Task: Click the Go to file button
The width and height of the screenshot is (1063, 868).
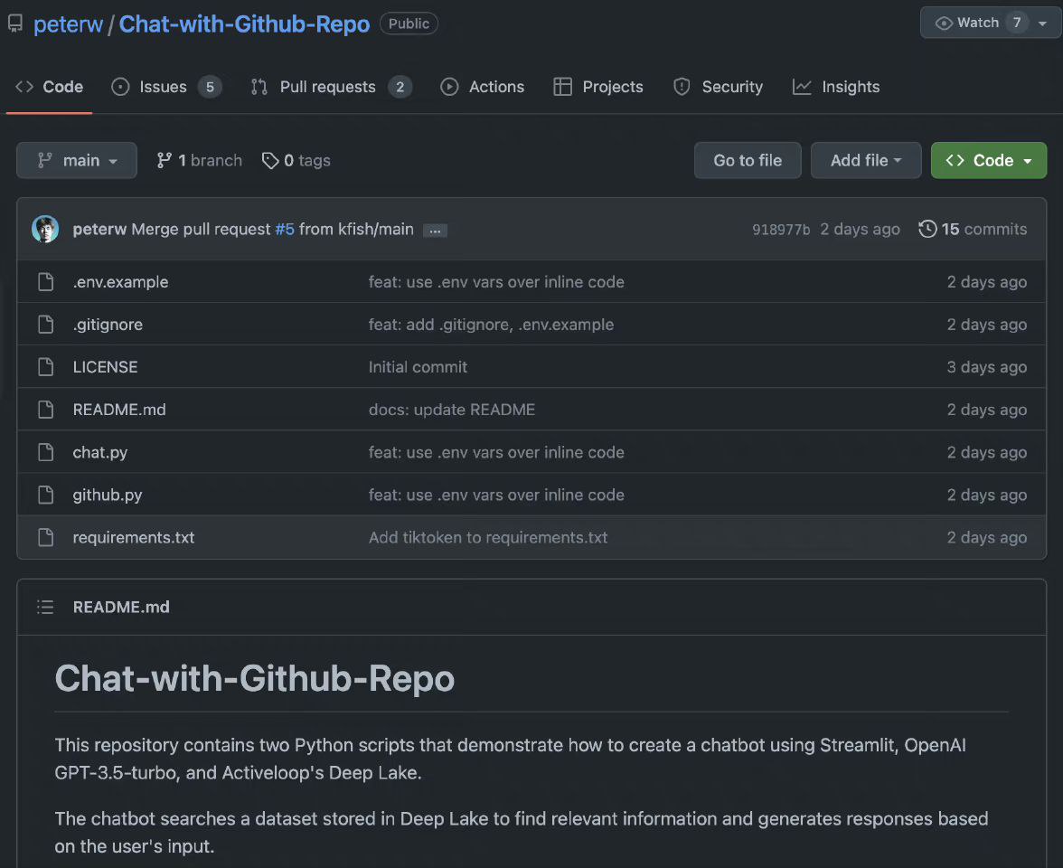Action: [748, 160]
